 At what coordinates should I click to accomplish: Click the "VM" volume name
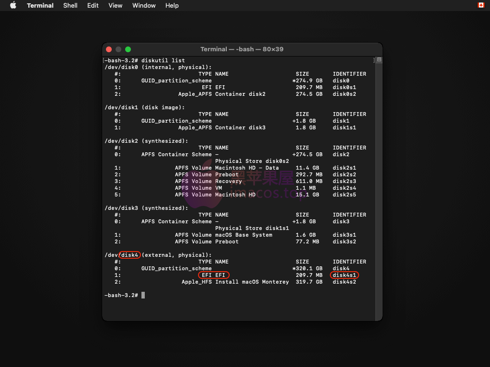pyautogui.click(x=219, y=188)
